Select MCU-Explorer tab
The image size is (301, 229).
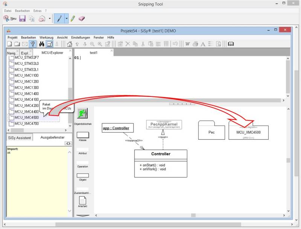coord(52,53)
